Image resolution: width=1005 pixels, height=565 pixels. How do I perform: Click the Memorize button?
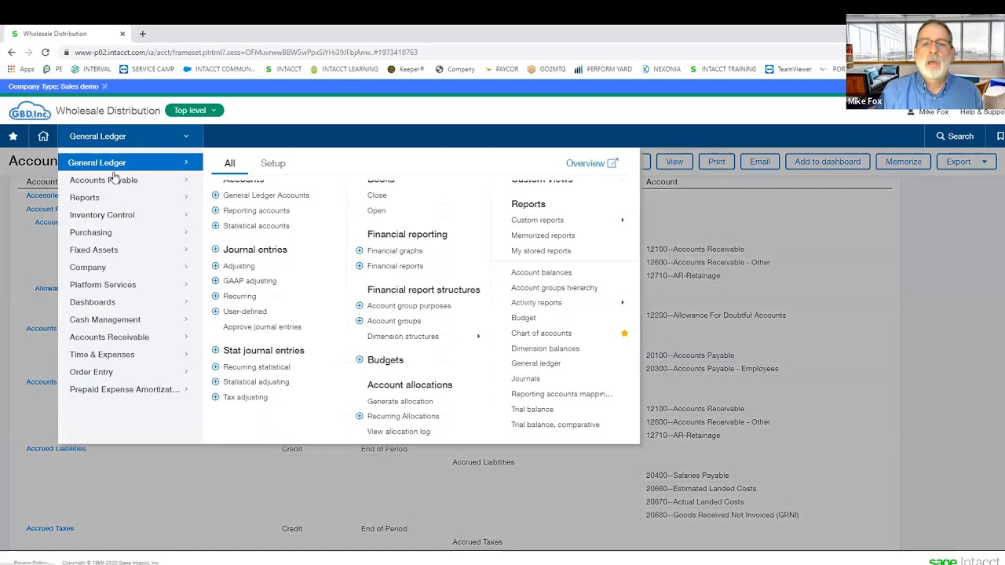pyautogui.click(x=904, y=162)
